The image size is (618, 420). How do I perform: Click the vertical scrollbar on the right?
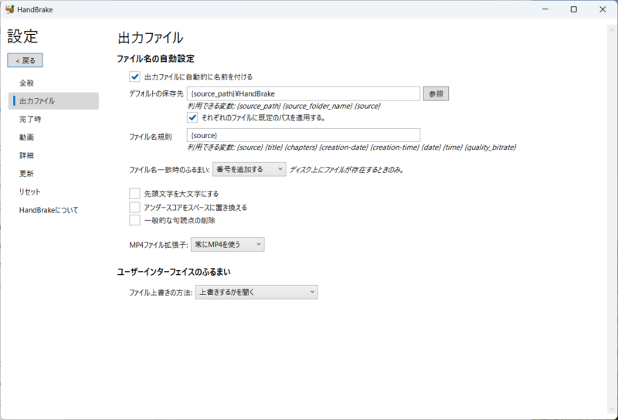[612, 219]
